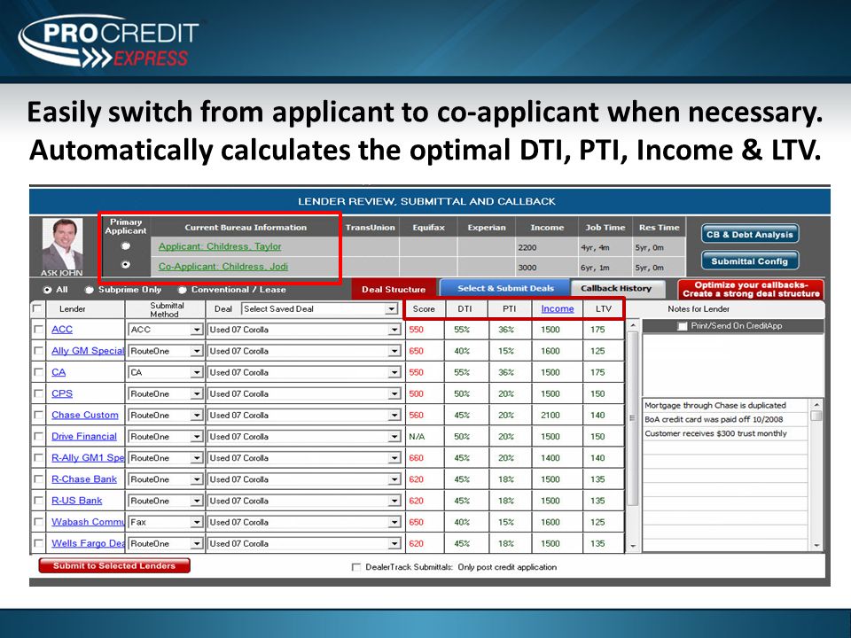Viewport: 851px width, 638px height.
Task: Toggle DealerTrack Submittals post credit application checkbox
Action: coord(356,567)
